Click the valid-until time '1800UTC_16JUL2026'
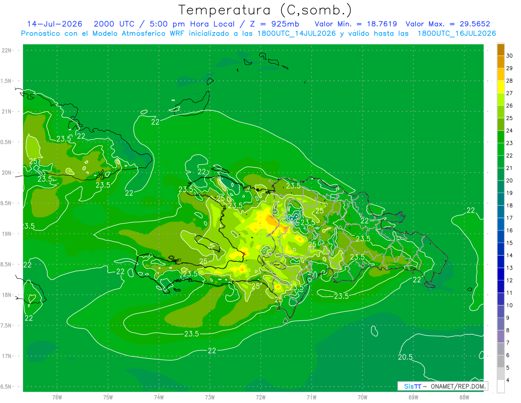Screen dimensions: 521x403 pos(456,33)
